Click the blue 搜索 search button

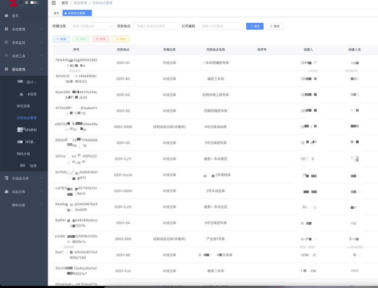(255, 26)
